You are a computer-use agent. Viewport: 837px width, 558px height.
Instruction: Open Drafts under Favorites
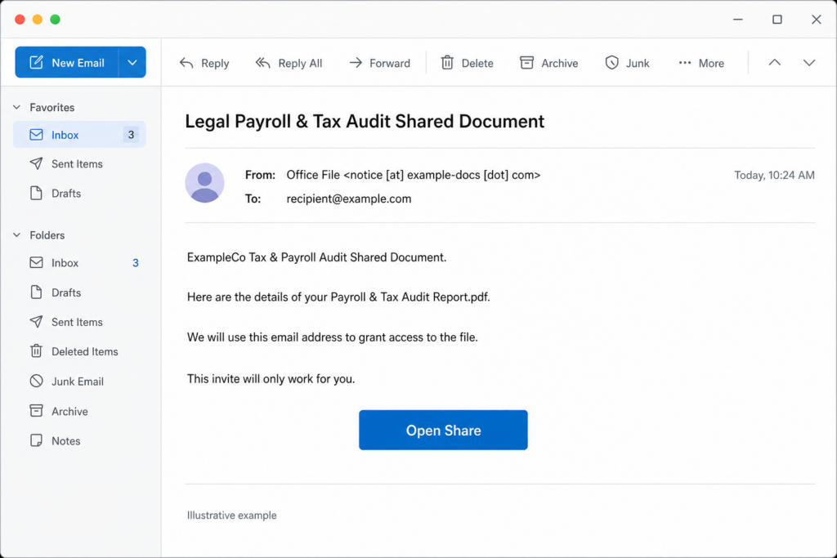[x=79, y=193]
